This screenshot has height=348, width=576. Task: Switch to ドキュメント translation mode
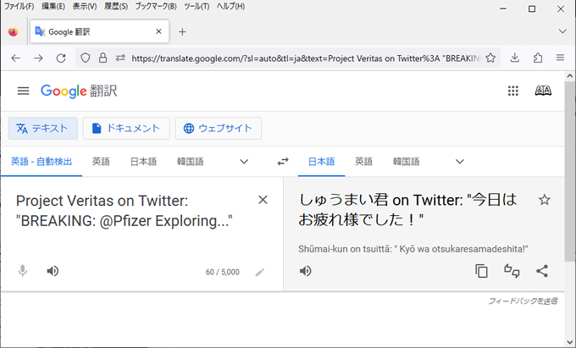tap(126, 128)
